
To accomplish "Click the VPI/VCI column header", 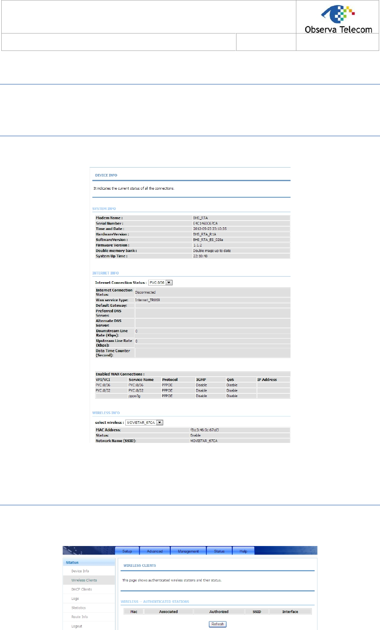I will pos(103,380).
